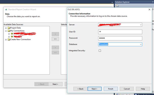Select the Project Data folder icon

[9, 28]
